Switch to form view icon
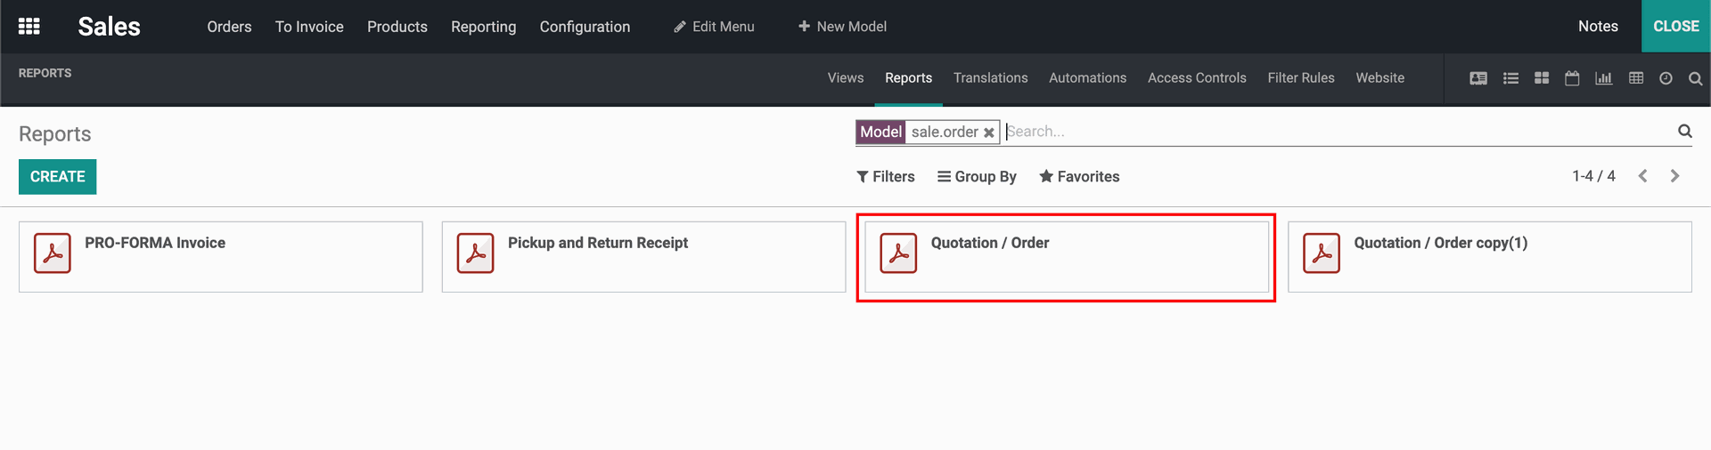This screenshot has width=1711, height=450. pos(1478,78)
